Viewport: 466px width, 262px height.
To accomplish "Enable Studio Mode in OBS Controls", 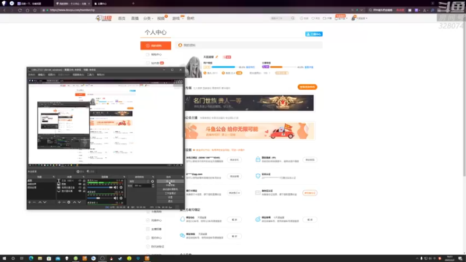I will (x=170, y=193).
